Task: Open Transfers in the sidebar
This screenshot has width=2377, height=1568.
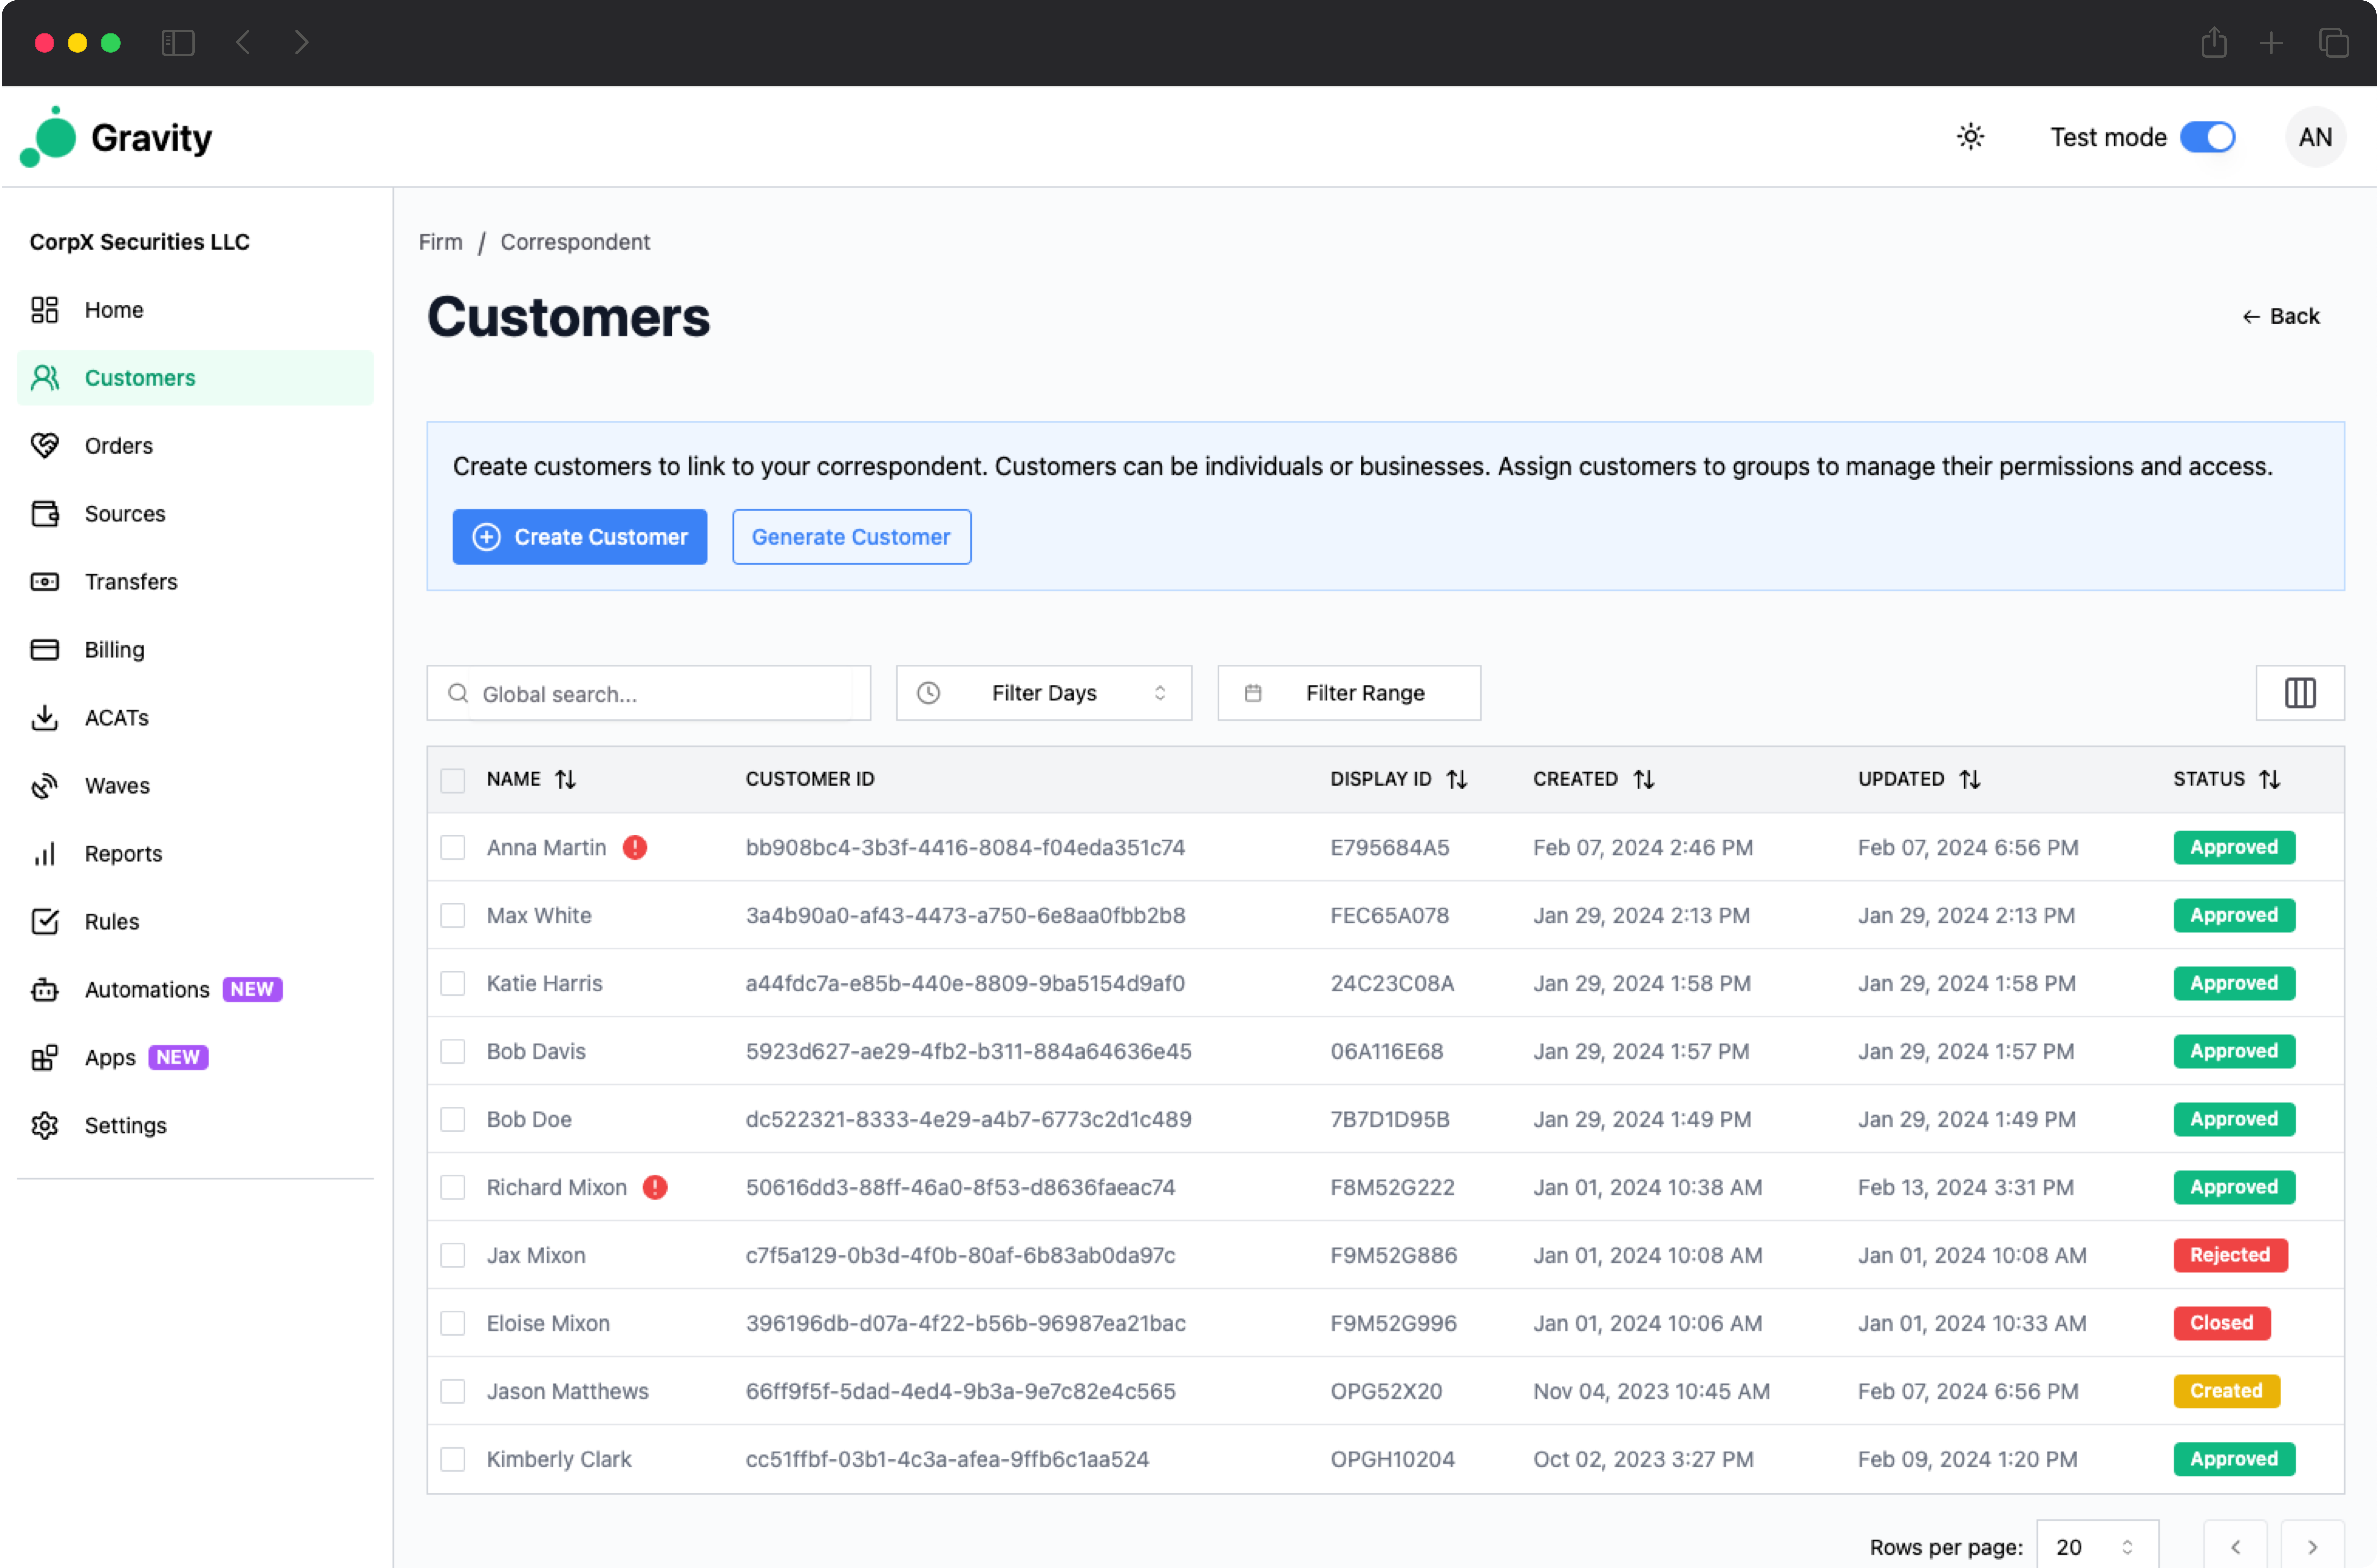Action: click(195, 582)
